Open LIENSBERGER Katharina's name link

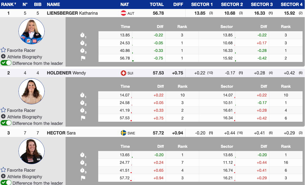pos(72,13)
